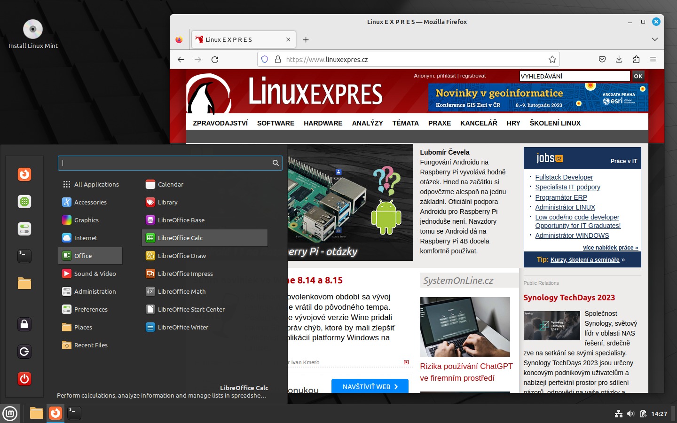Open Install Linux Mint desktop icon
Viewport: 677px width, 423px height.
pos(33,34)
